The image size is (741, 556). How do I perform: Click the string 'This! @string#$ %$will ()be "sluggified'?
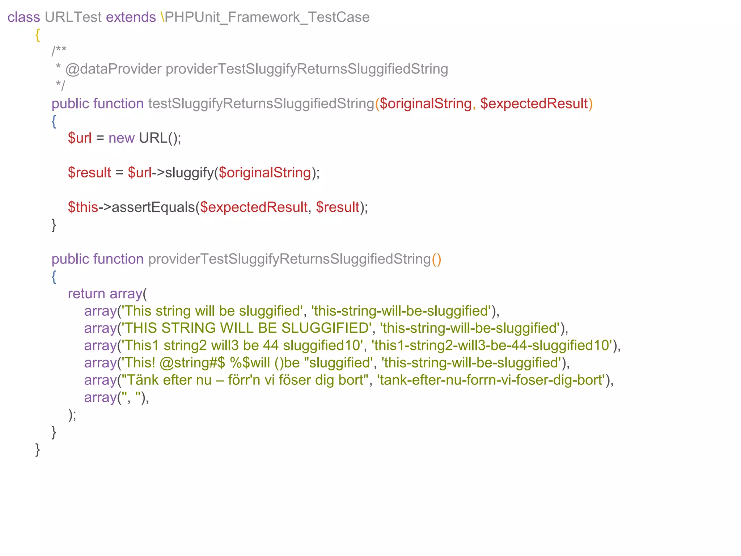click(x=247, y=363)
